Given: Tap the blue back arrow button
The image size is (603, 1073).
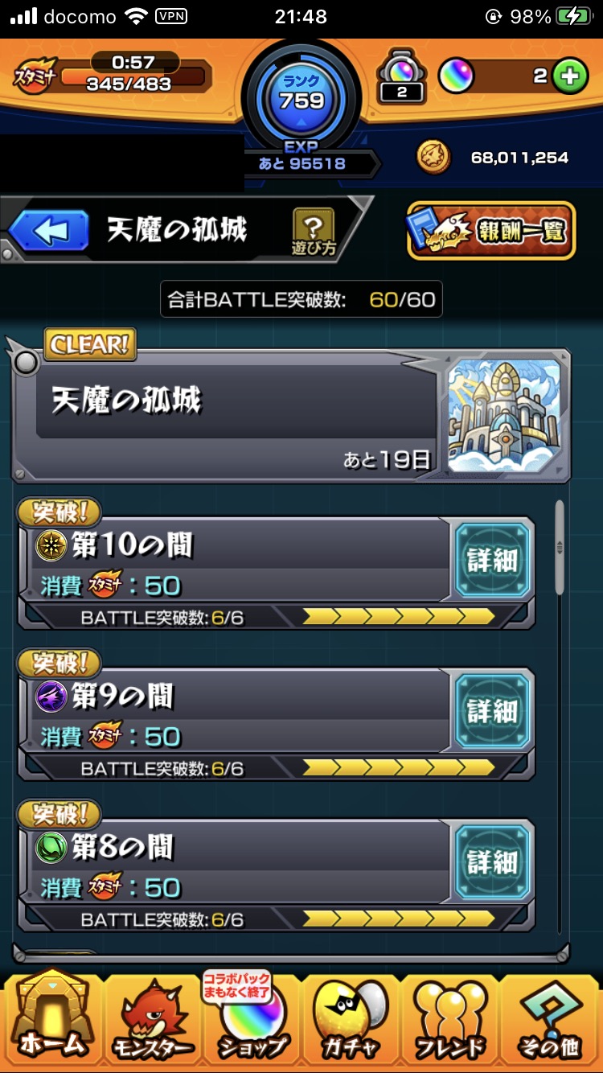Looking at the screenshot, I should pyautogui.click(x=48, y=231).
